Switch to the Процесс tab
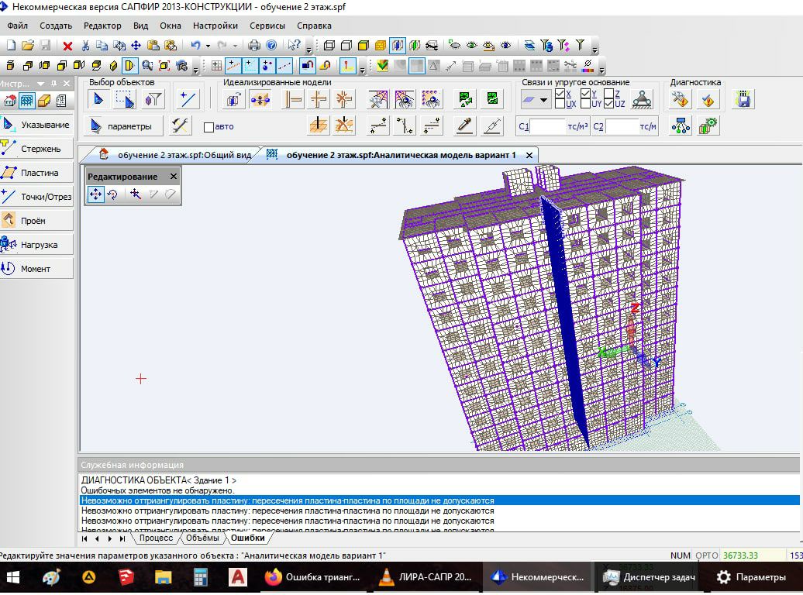Viewport: 803px width, 595px height. (156, 538)
